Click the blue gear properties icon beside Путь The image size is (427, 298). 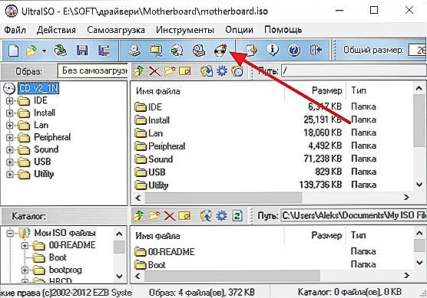pyautogui.click(x=222, y=71)
